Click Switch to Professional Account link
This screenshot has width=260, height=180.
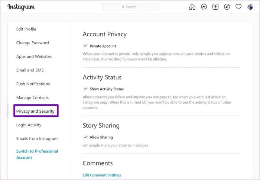coord(37,154)
